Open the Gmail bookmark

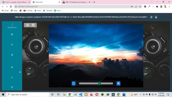[5, 11]
